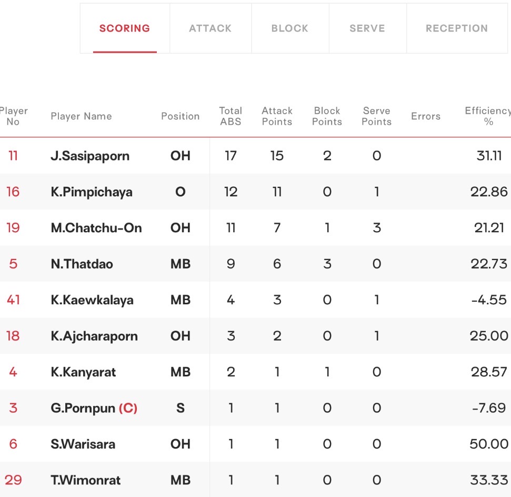Sort by Serve Points column header

pos(377,116)
